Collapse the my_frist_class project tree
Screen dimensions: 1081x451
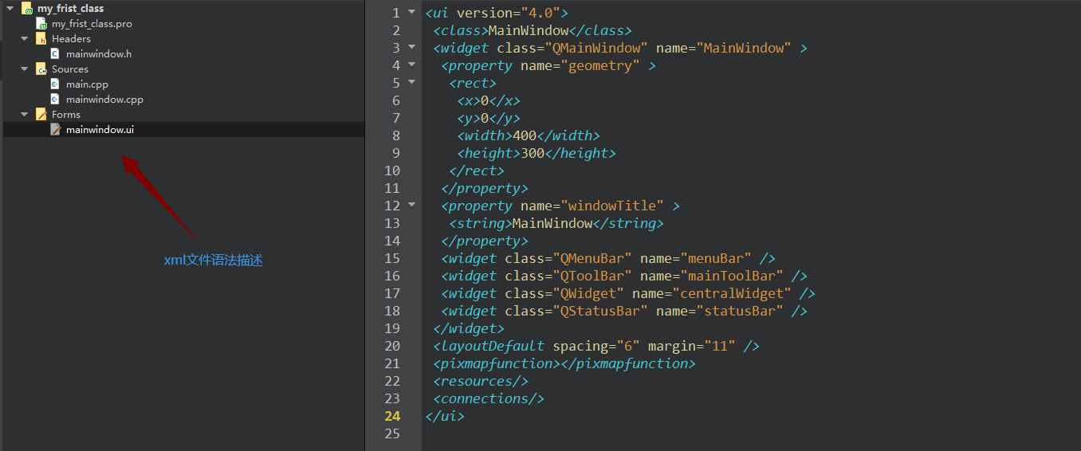[9, 9]
